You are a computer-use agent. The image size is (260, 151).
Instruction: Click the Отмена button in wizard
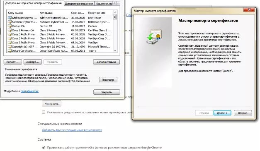click(x=243, y=113)
